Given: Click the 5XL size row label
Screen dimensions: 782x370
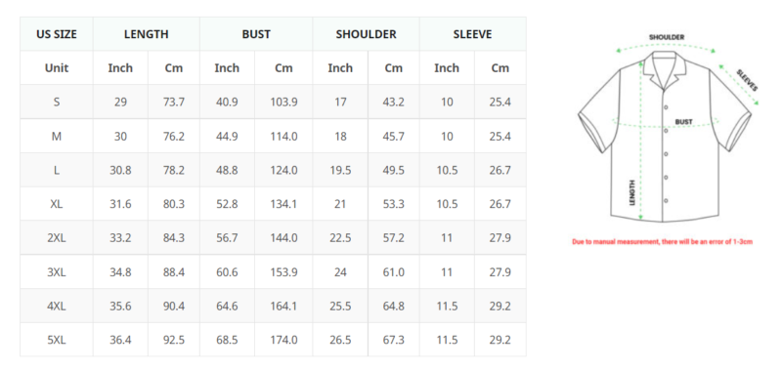Looking at the screenshot, I should click(x=57, y=340).
